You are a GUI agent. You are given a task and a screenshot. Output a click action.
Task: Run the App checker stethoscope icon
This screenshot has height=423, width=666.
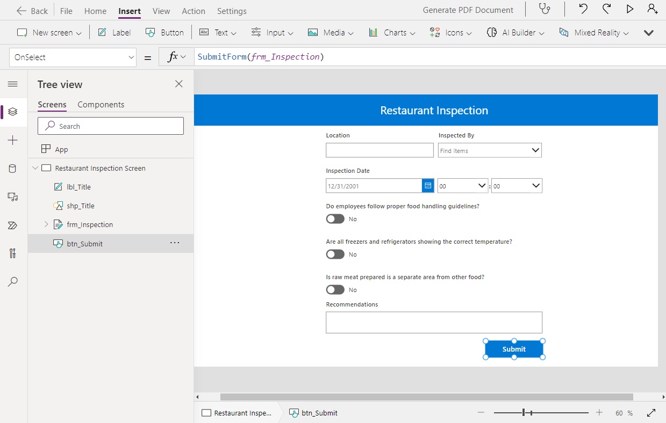tap(545, 10)
